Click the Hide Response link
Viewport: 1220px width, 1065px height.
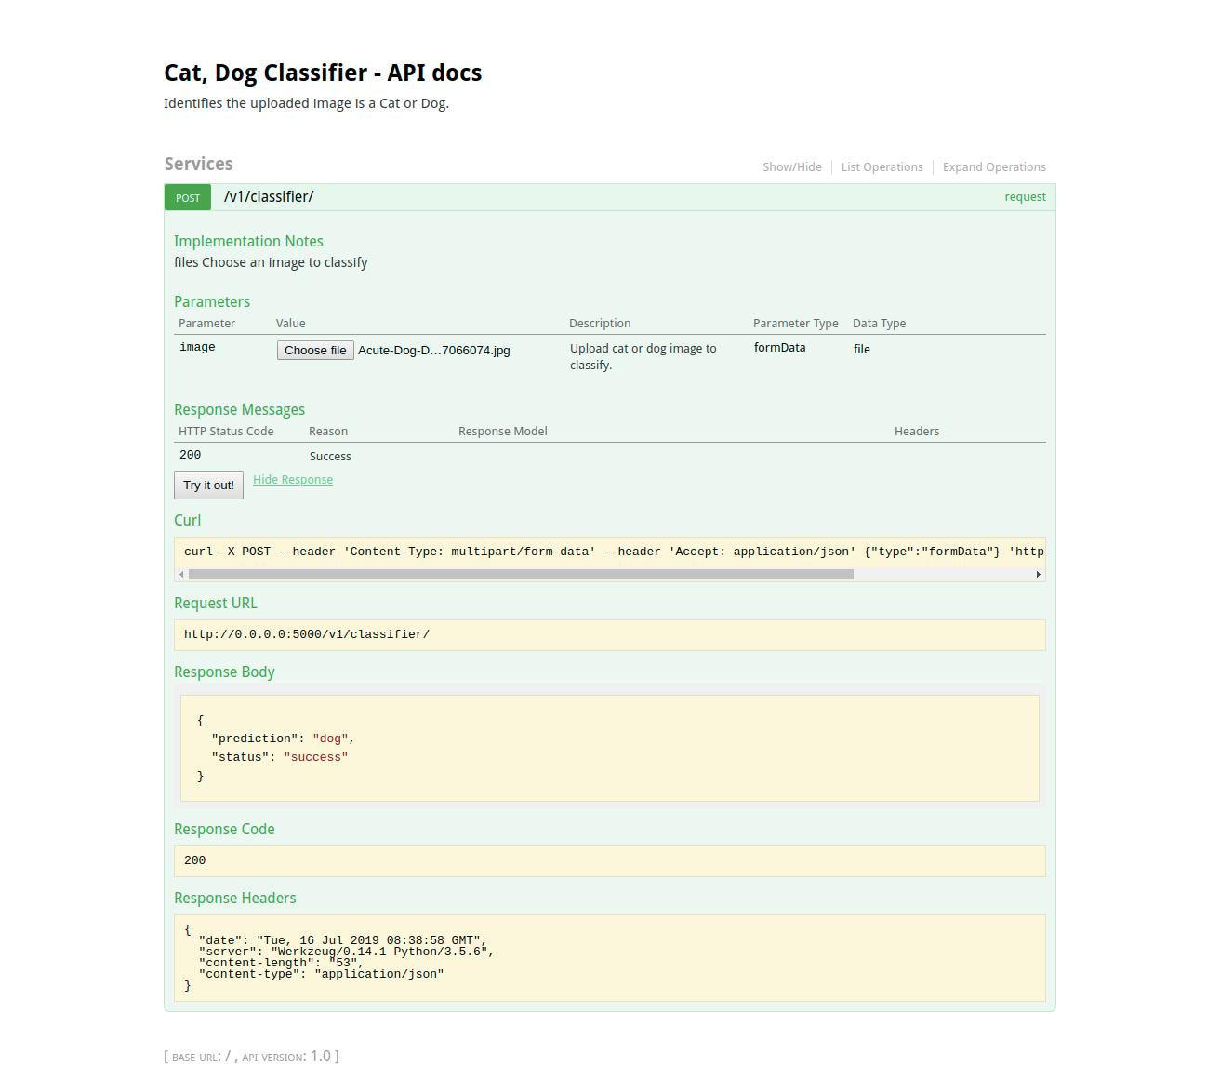point(293,480)
